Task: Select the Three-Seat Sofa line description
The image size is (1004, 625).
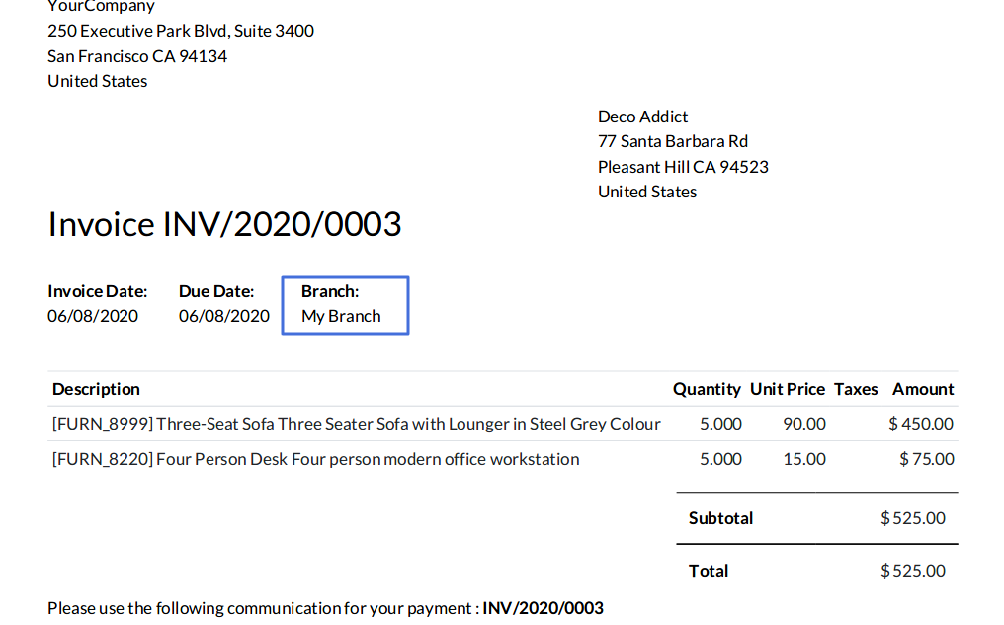Action: point(356,424)
